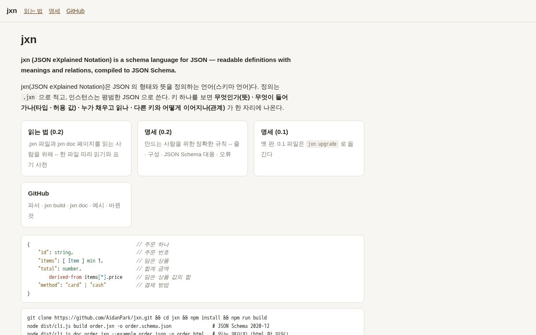
Task: Open the GitHub card
Action: [76, 205]
